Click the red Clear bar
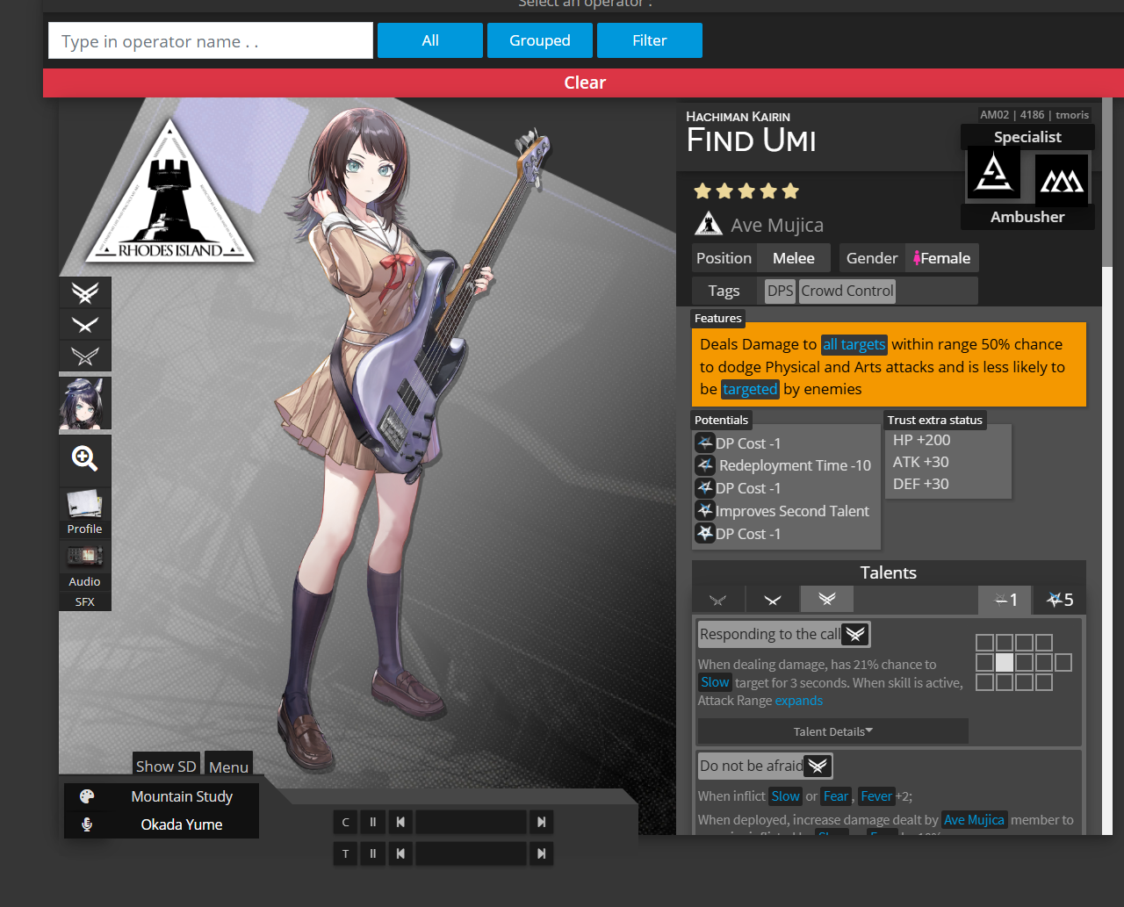Screen dimensions: 1124x907 [583, 83]
